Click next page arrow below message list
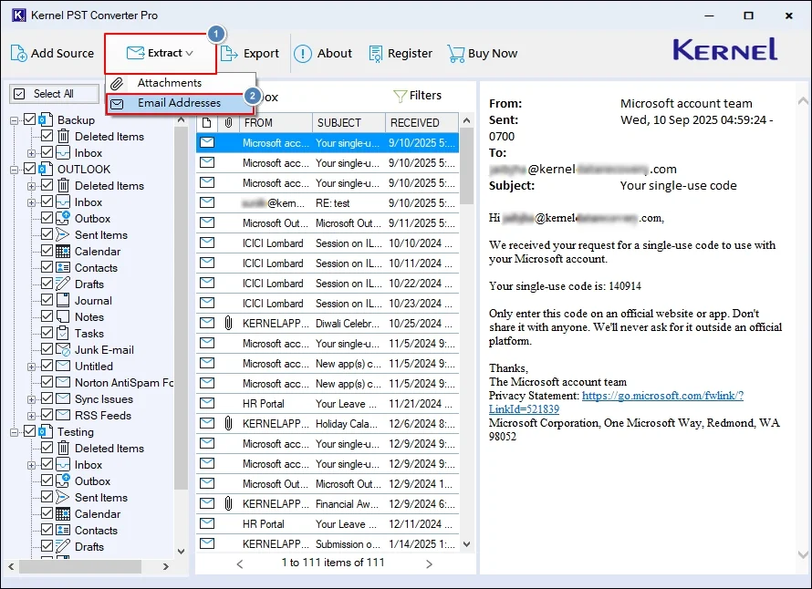Screen dimensions: 812x589 click(429, 563)
